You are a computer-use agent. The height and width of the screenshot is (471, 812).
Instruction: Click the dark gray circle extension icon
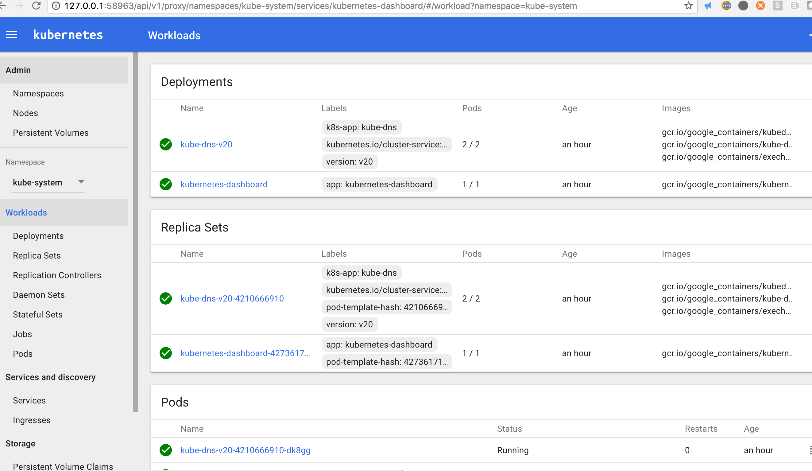point(743,6)
